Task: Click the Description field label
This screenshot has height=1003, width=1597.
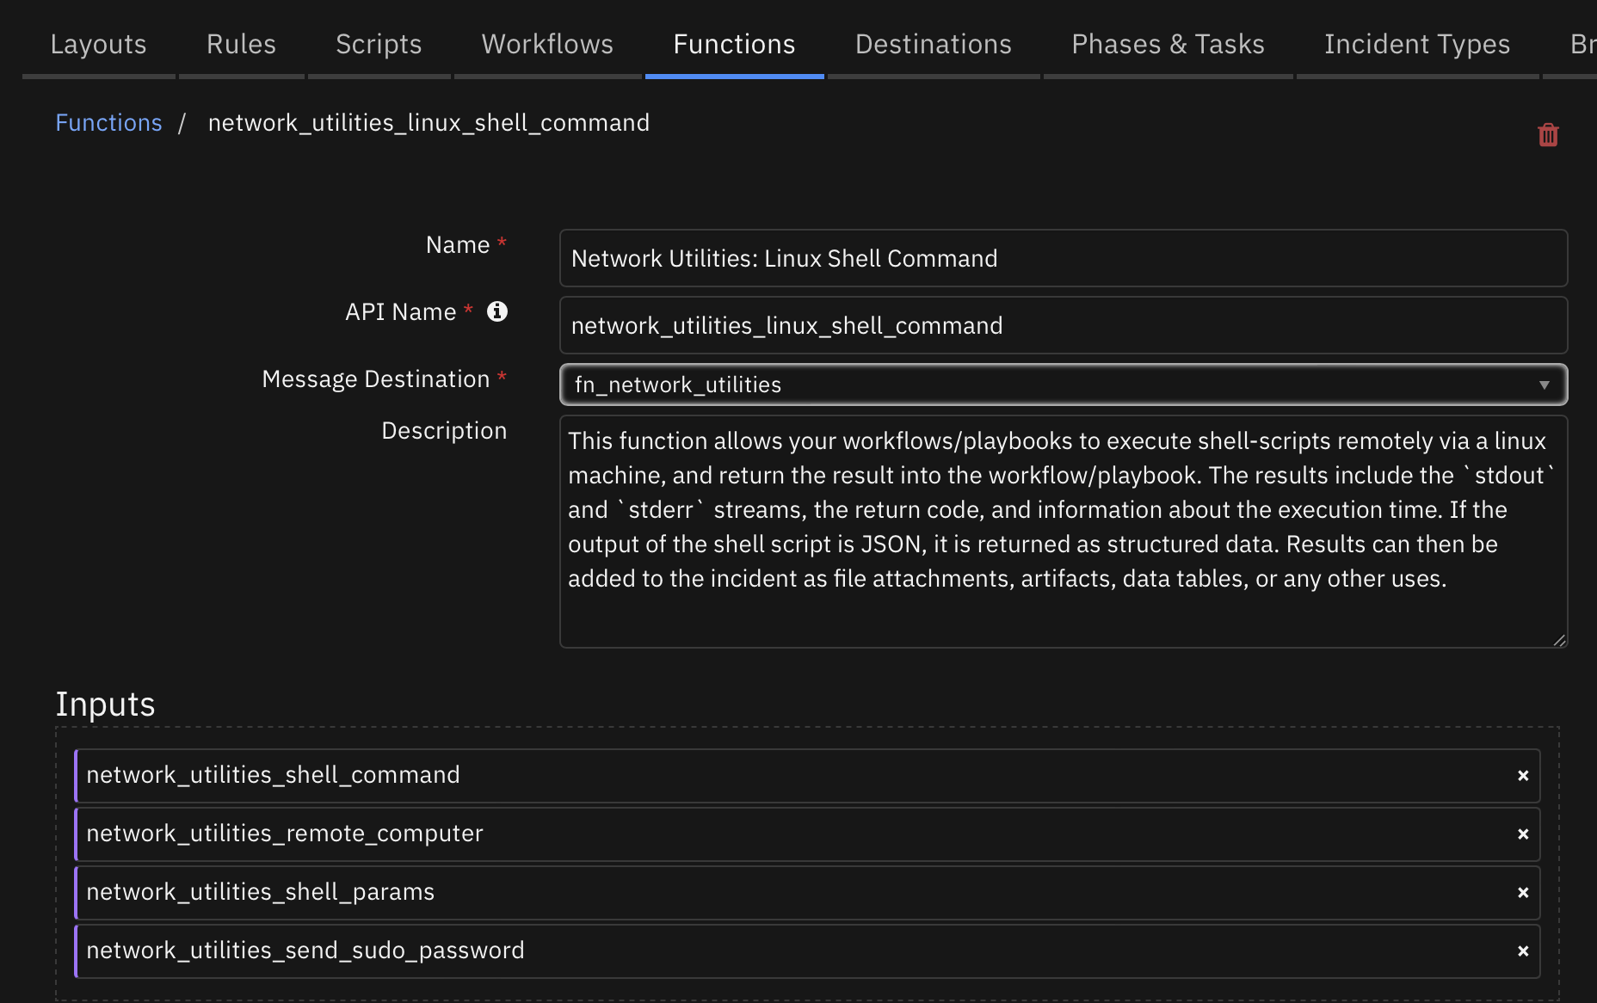Action: coord(444,431)
